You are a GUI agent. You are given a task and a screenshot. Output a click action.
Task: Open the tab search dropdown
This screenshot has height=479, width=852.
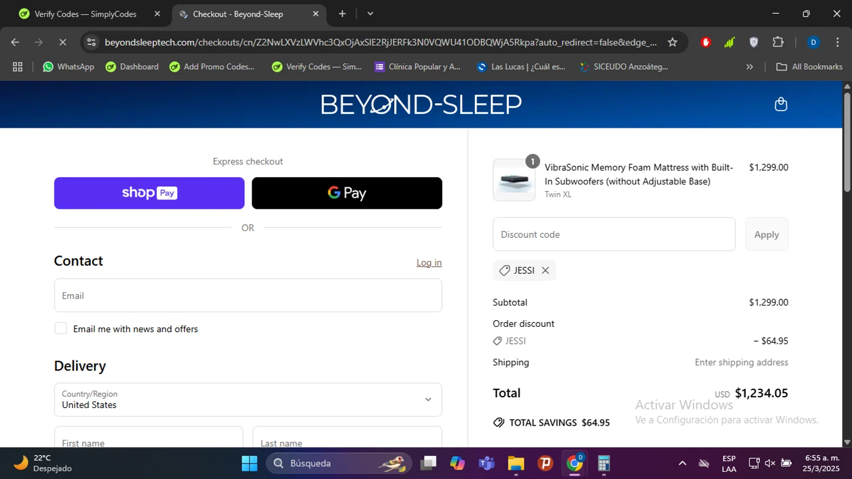coord(370,14)
